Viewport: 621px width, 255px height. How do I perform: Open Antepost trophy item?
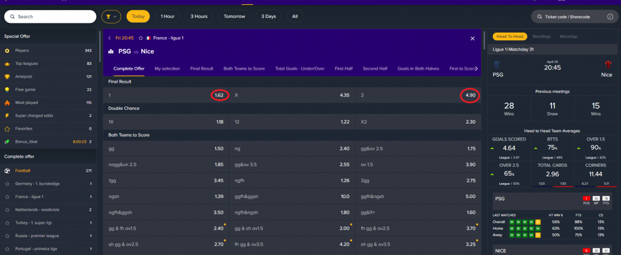tap(49, 76)
